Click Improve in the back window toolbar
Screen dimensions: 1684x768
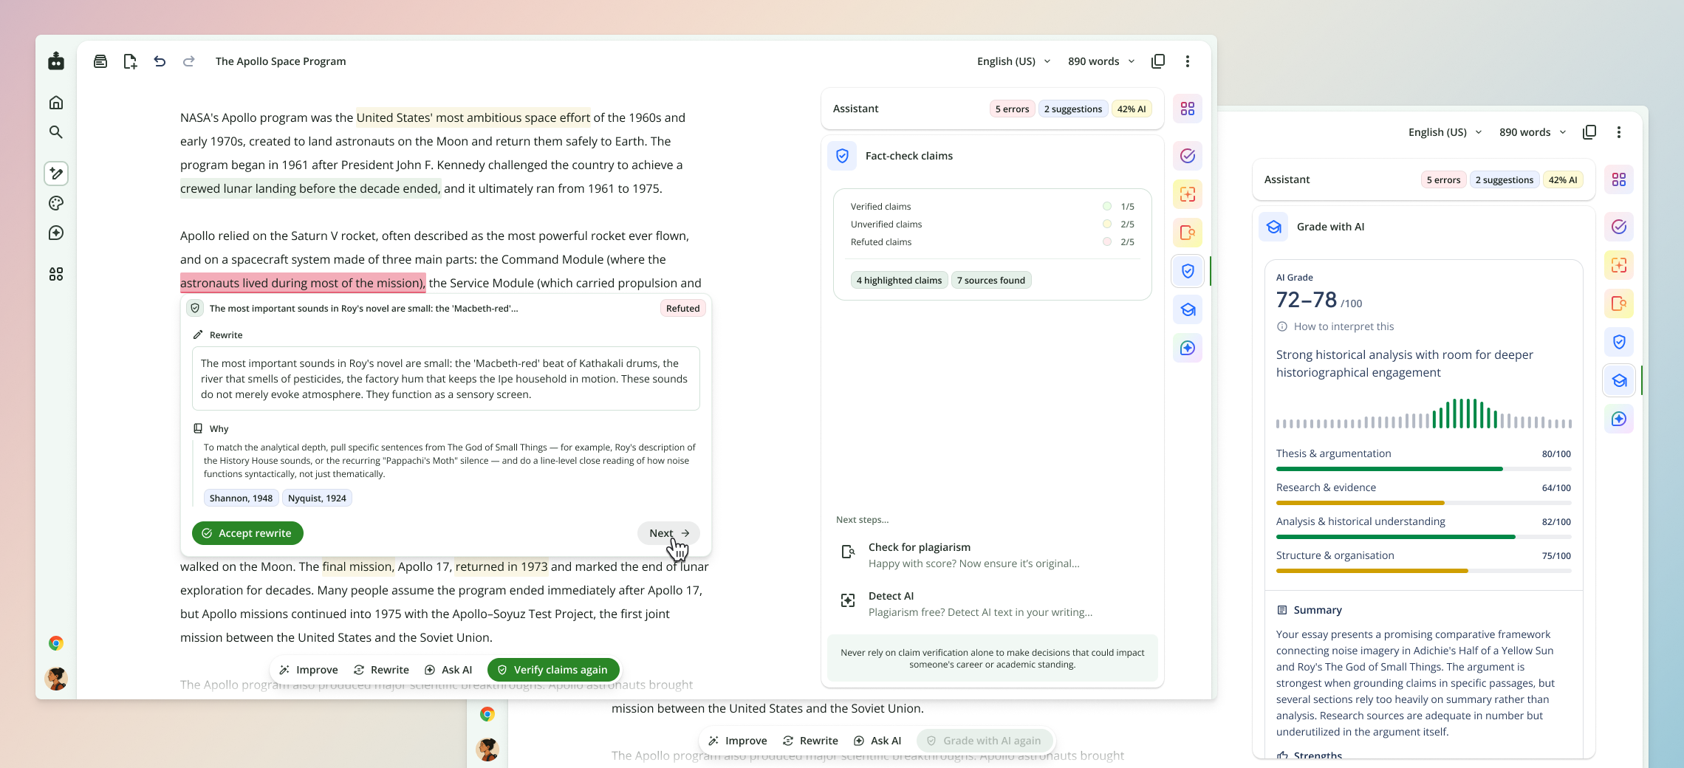[x=738, y=741]
